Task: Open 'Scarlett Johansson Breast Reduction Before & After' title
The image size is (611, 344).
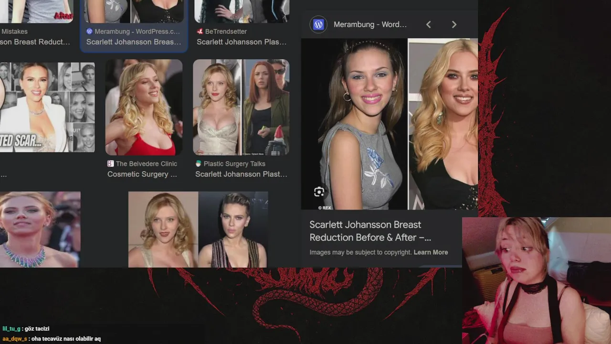Action: click(370, 231)
